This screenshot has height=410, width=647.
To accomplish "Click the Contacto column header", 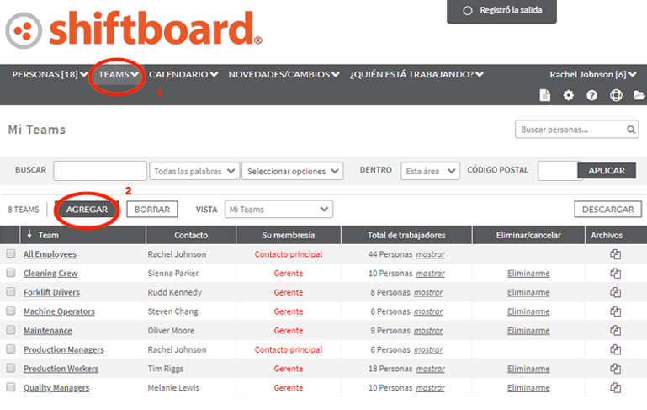I will point(191,235).
